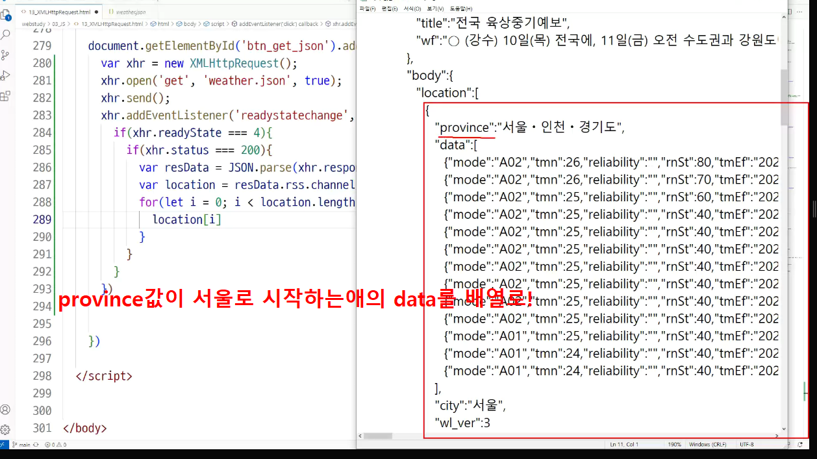Open Run and Debug icon in activity bar
The image size is (817, 459).
pyautogui.click(x=5, y=75)
